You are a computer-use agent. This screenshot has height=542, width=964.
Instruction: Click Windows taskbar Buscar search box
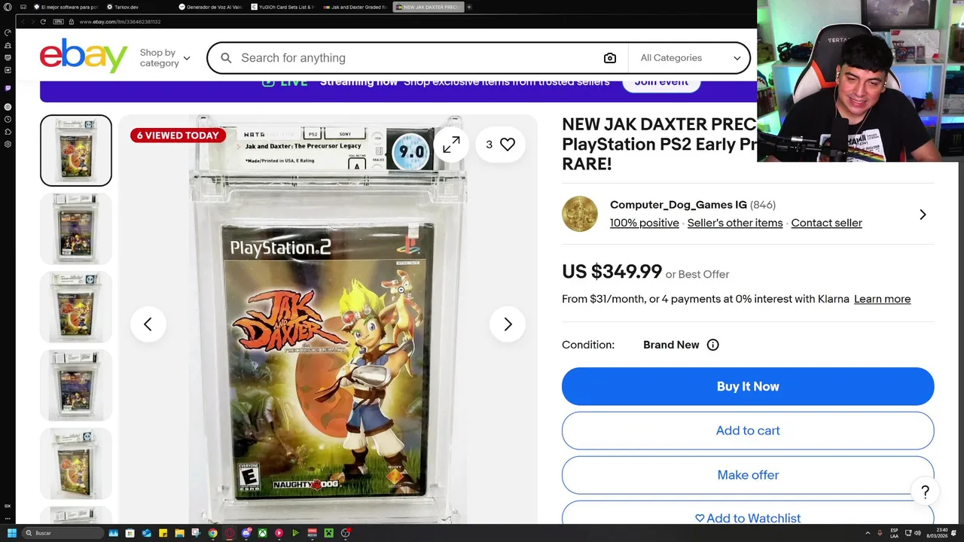pyautogui.click(x=63, y=533)
